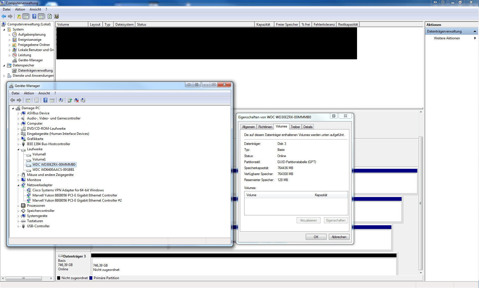The image size is (479, 288).
Task: Click Abbrechen in the properties dialog
Action: click(x=339, y=237)
